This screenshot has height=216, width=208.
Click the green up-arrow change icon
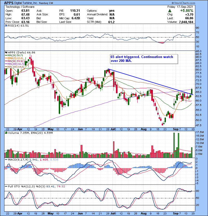click(170, 11)
